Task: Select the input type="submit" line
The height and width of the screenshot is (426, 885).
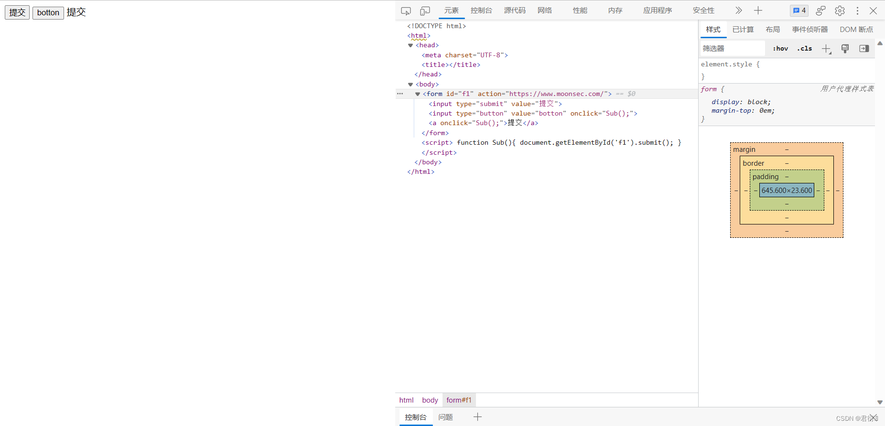Action: click(x=495, y=104)
